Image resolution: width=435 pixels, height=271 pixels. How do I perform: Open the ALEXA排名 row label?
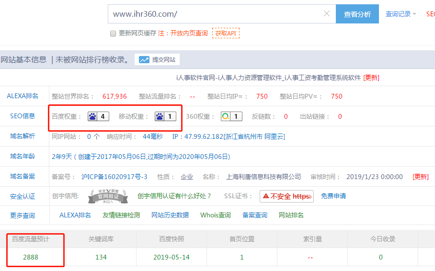point(23,96)
